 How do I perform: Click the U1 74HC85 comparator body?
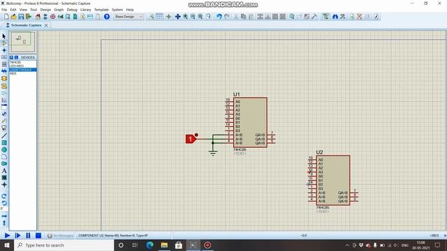point(250,123)
